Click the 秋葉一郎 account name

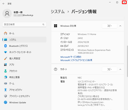(18, 12)
